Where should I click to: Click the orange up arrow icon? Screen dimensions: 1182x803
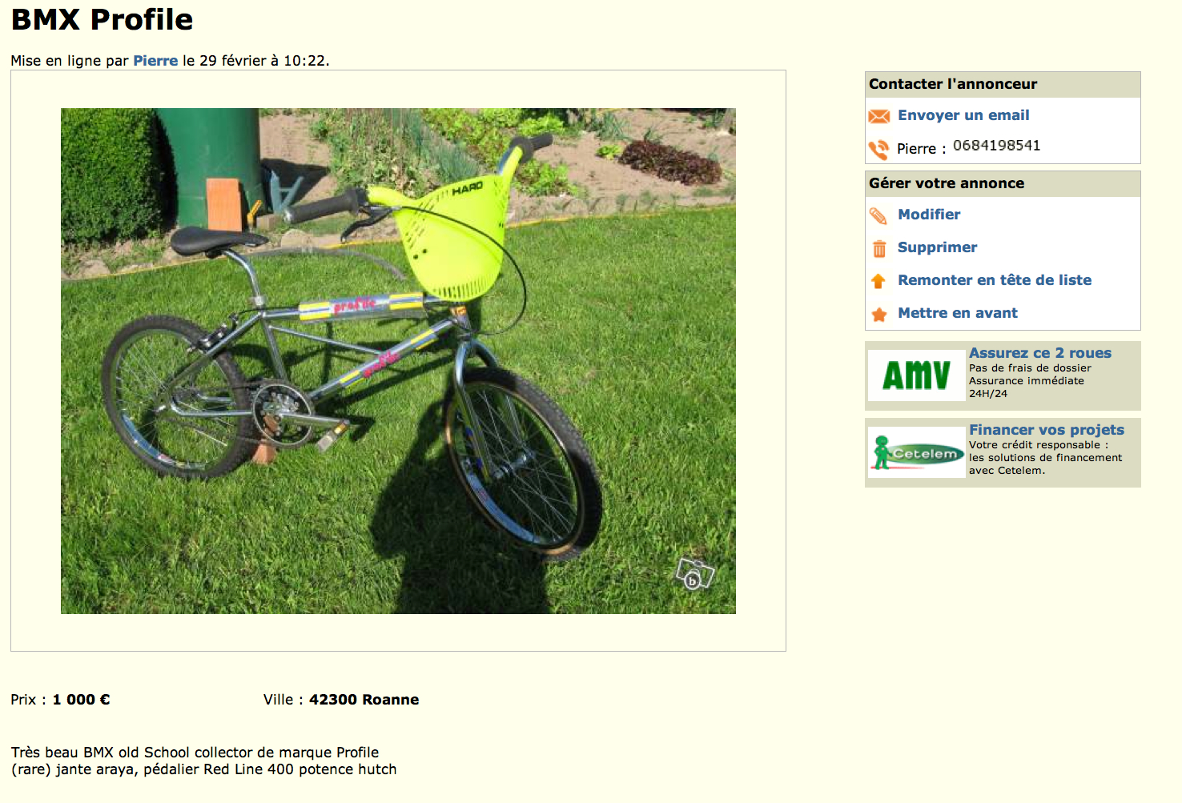(878, 281)
